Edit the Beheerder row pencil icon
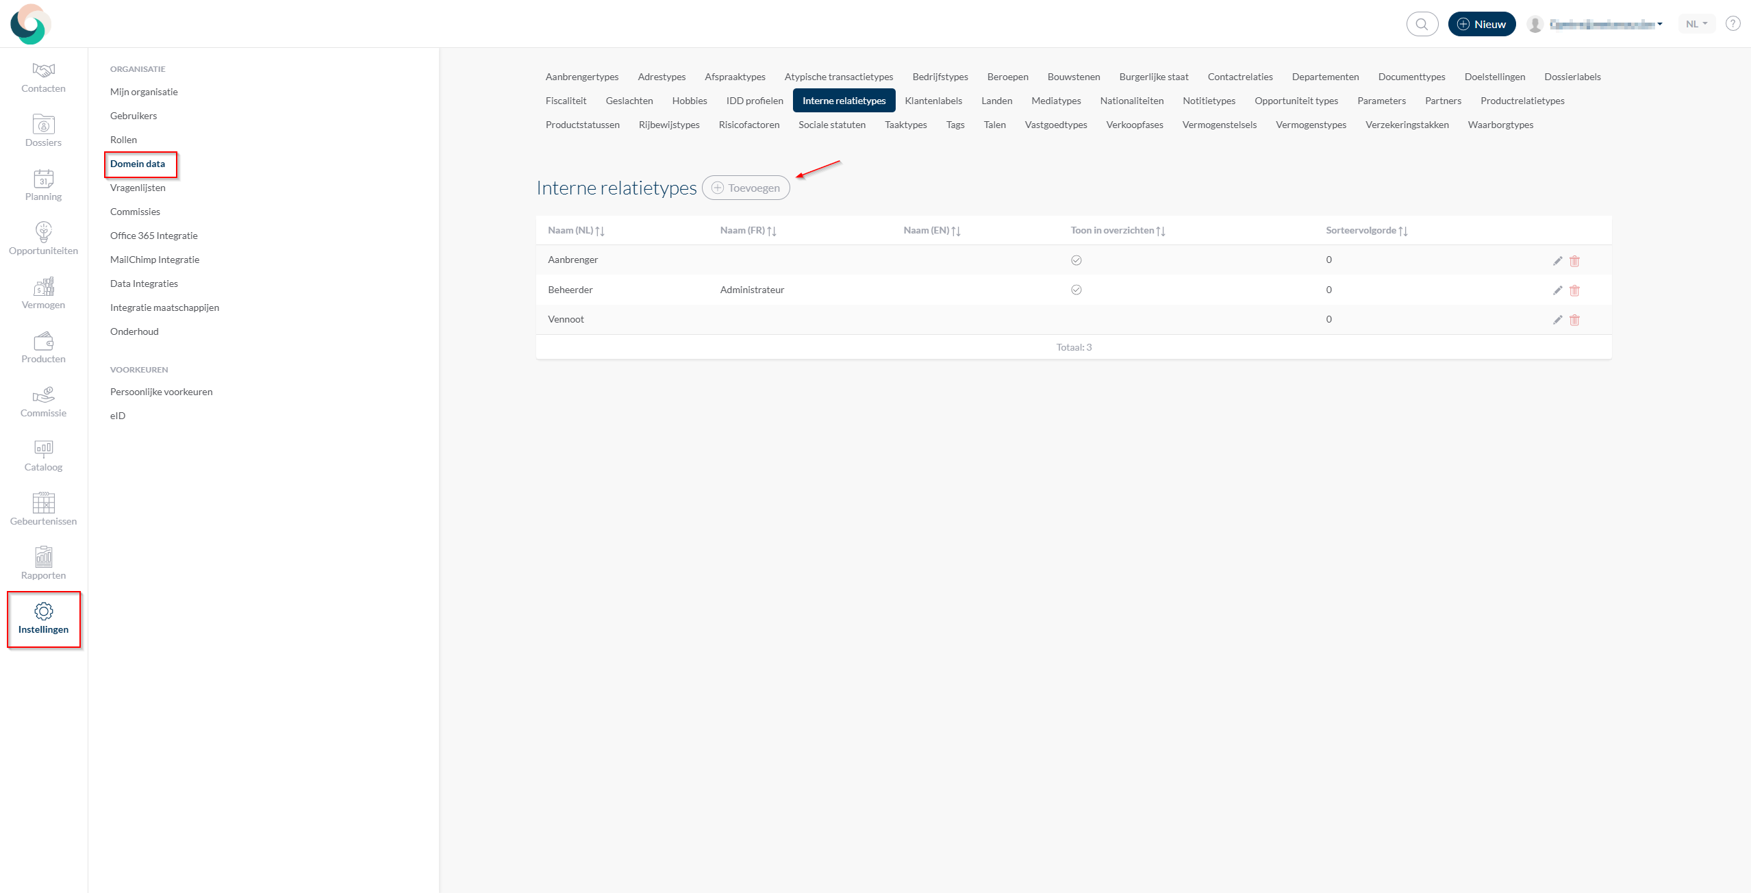Screen dimensions: 1751x893 pos(1557,290)
